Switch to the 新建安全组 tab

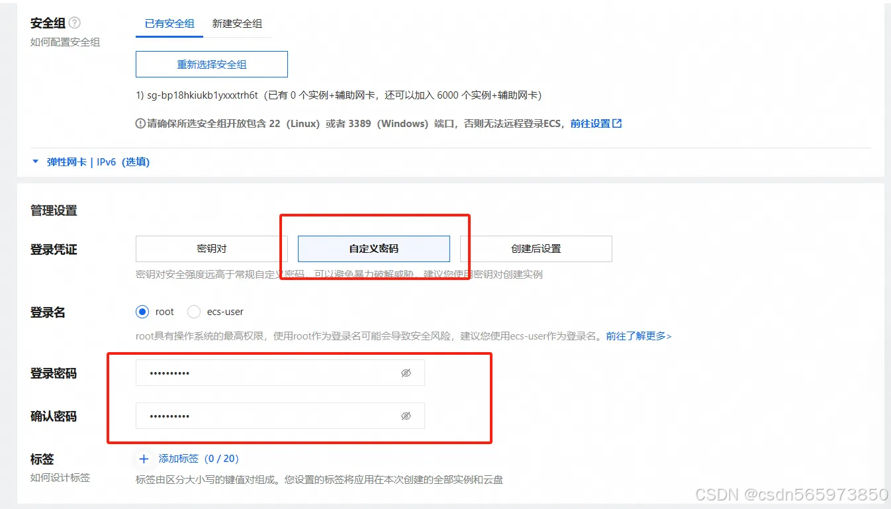point(238,23)
